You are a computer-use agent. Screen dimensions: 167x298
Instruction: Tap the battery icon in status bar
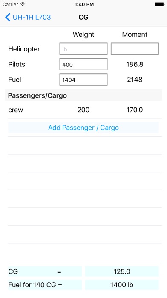point(159,4)
